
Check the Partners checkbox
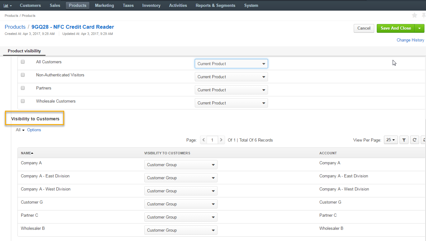click(x=23, y=88)
